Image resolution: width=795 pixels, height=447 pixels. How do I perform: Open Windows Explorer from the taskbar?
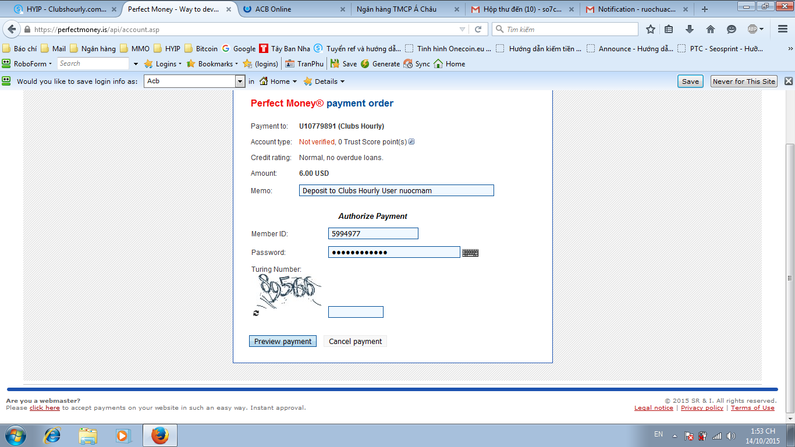point(88,435)
